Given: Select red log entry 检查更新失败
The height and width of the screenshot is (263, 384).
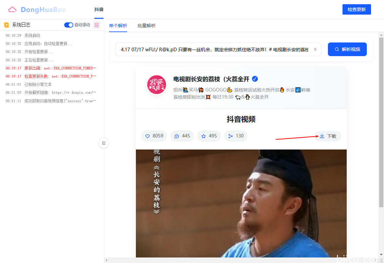Looking at the screenshot, I should pyautogui.click(x=51, y=76).
